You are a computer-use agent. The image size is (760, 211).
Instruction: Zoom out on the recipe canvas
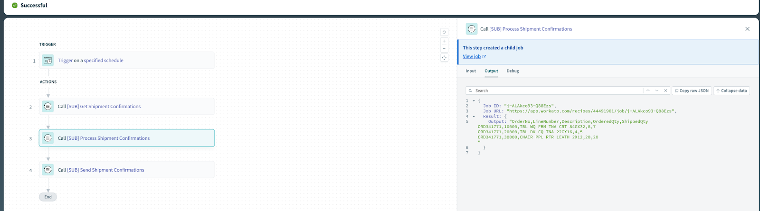(x=444, y=48)
